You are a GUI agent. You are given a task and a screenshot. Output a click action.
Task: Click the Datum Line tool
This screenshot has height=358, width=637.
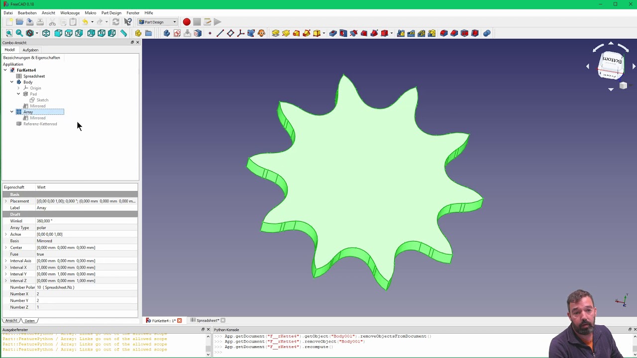[x=220, y=33]
